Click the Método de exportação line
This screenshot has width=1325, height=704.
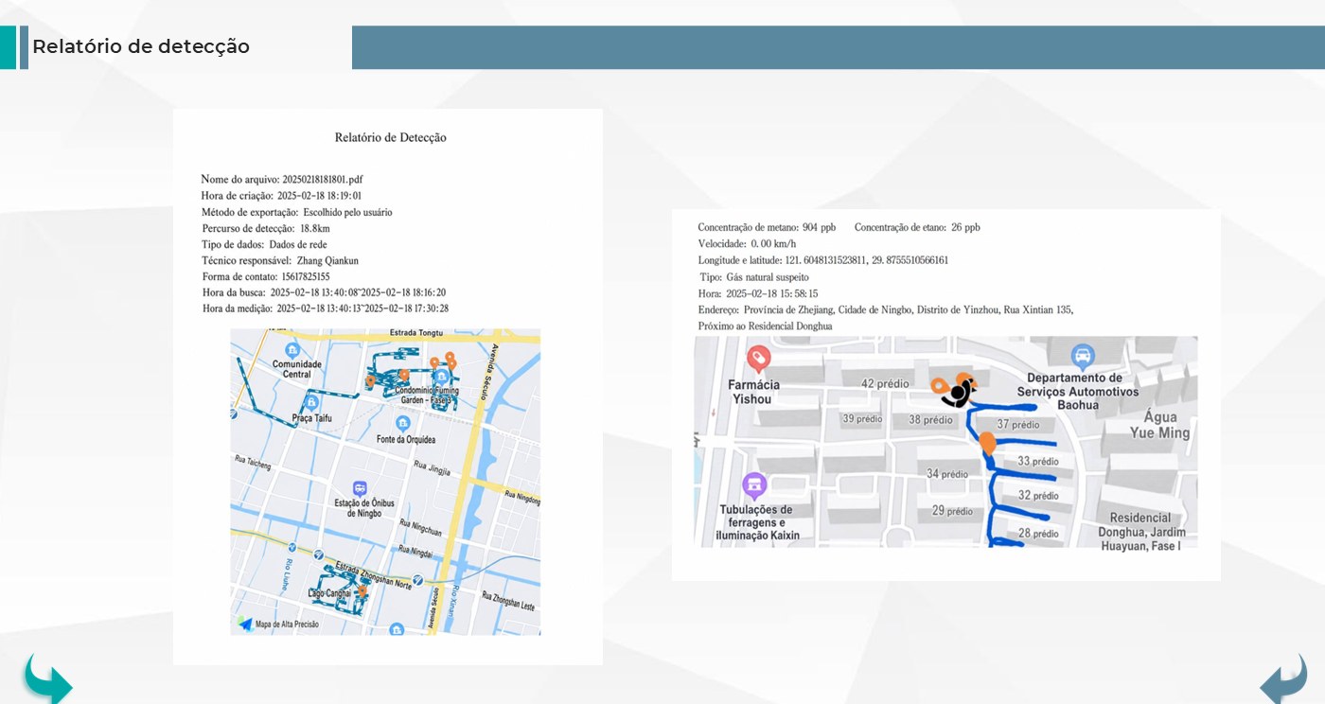(x=296, y=212)
